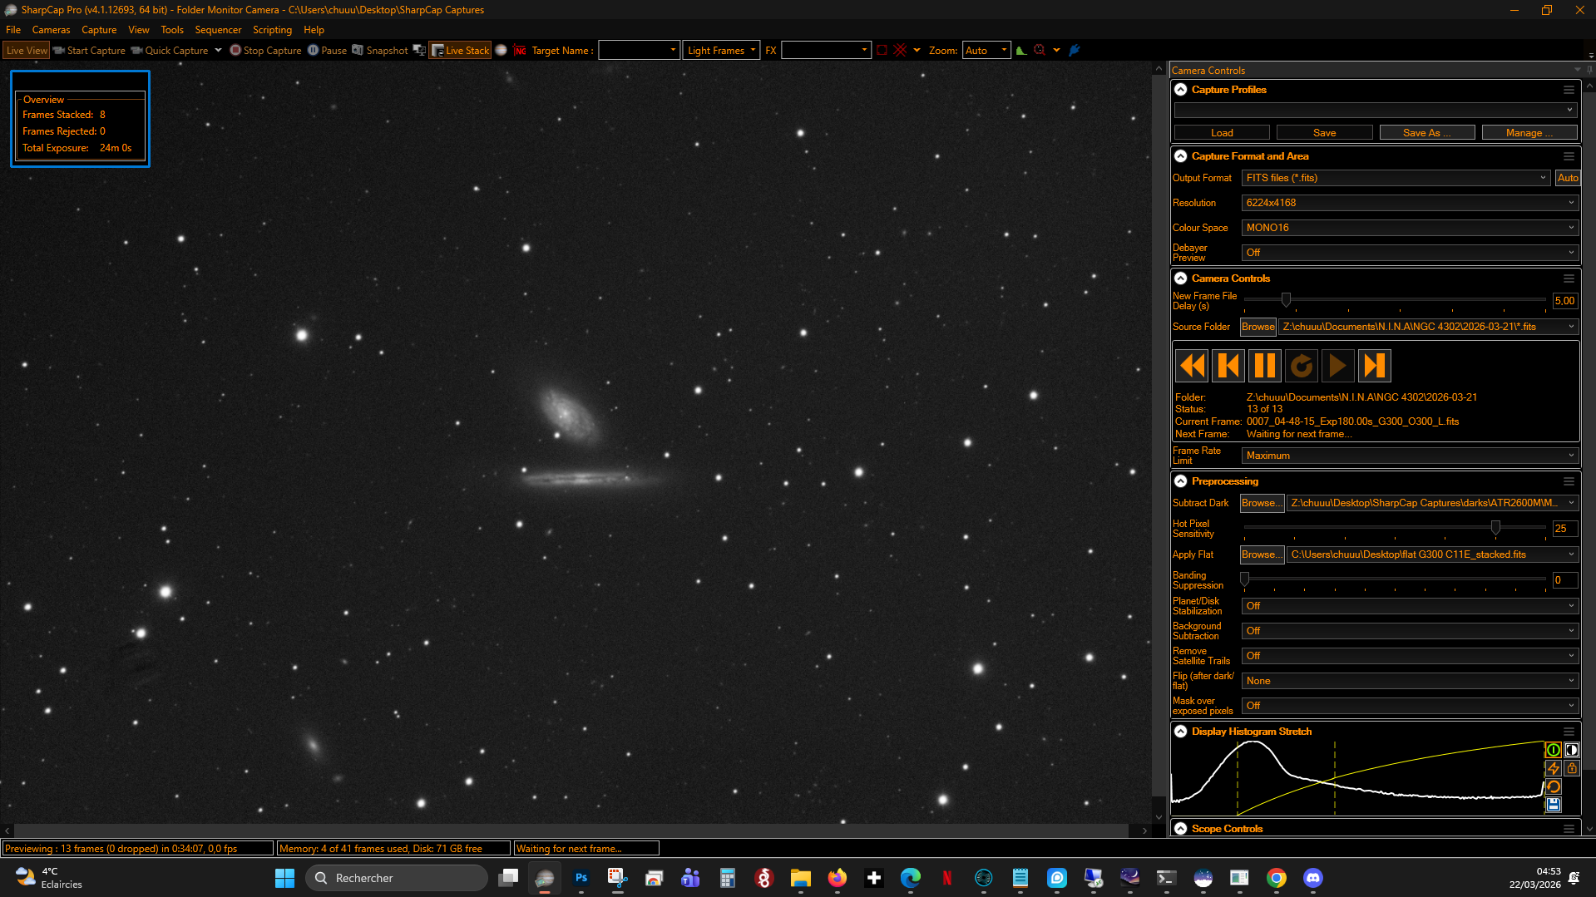Click the loop/repeat playback button
Viewport: 1596px width, 897px height.
coord(1302,366)
